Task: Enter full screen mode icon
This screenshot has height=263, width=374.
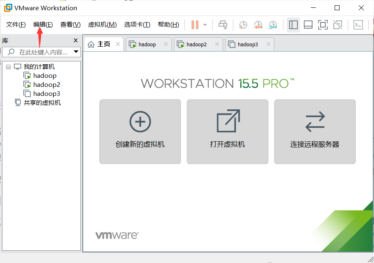Action: coord(323,25)
